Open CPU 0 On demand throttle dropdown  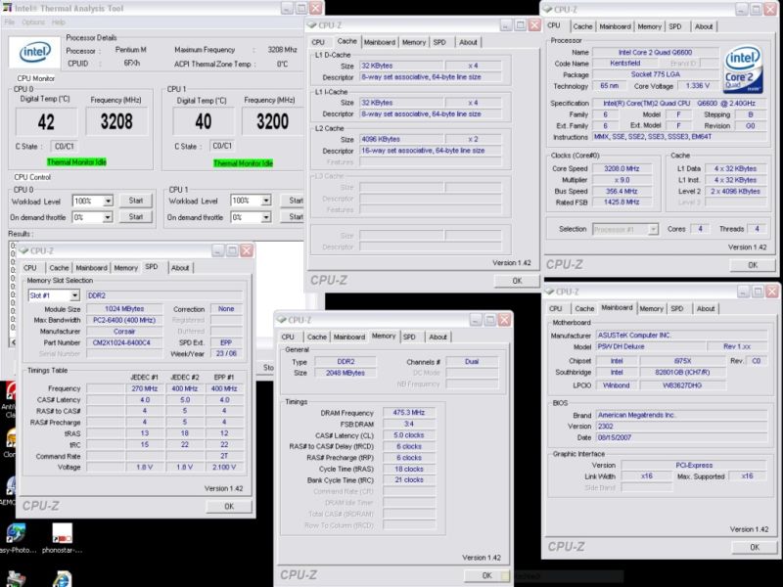(x=108, y=217)
